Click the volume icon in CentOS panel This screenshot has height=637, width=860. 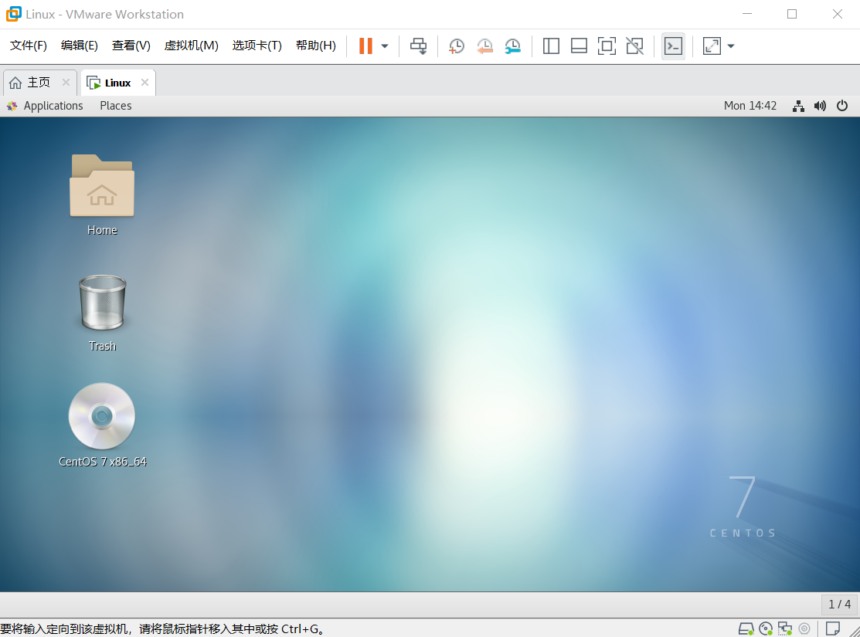pos(820,106)
